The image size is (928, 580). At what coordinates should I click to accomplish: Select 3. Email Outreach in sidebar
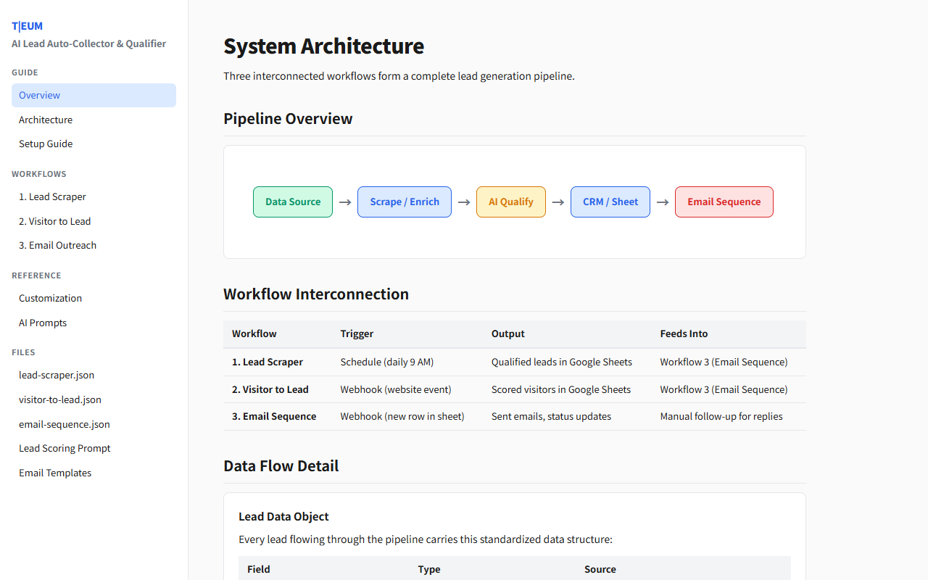[x=57, y=245]
